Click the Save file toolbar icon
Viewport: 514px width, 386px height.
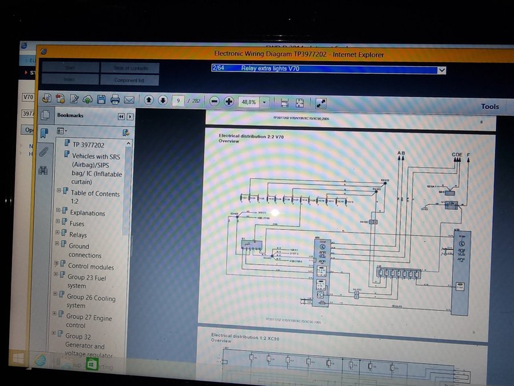coord(101,100)
